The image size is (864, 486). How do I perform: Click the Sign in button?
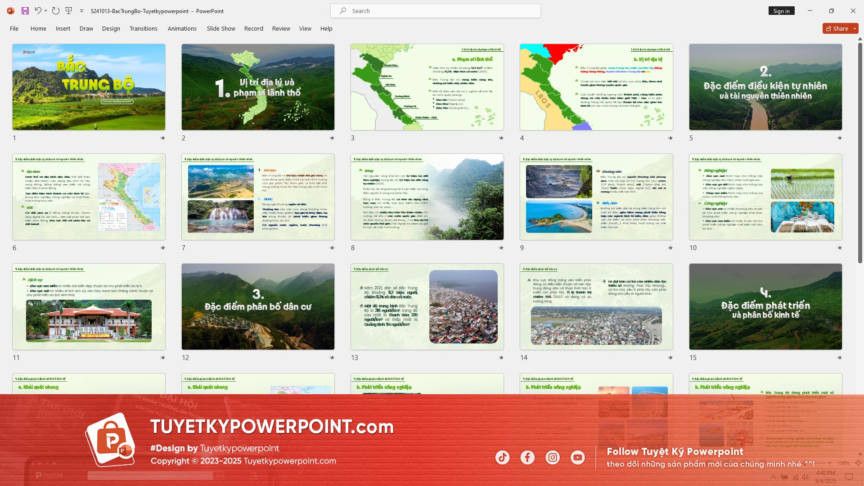pyautogui.click(x=781, y=11)
